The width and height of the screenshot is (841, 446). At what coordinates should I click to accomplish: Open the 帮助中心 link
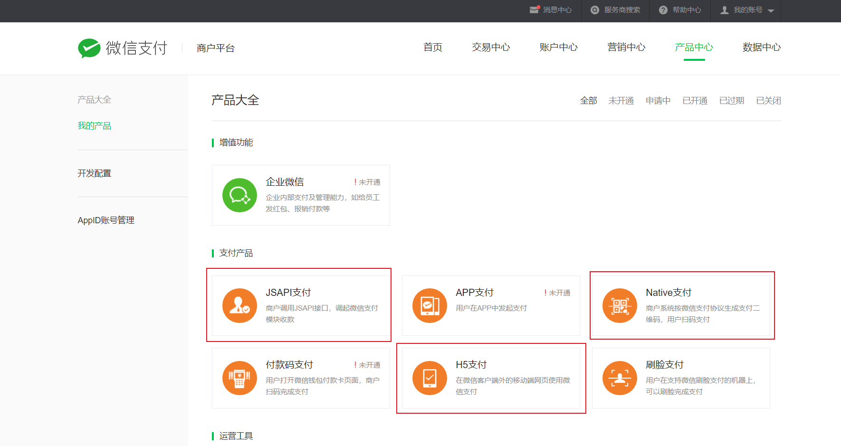687,10
